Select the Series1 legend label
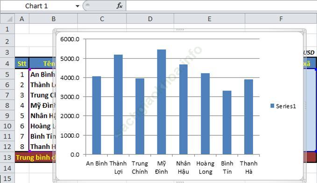 [x=286, y=106]
